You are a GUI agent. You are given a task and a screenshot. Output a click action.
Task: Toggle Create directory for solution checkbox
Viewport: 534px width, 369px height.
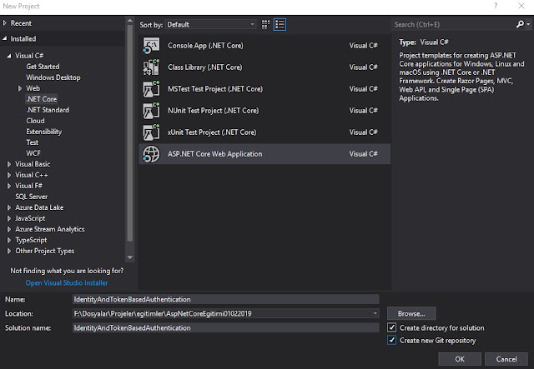click(391, 327)
